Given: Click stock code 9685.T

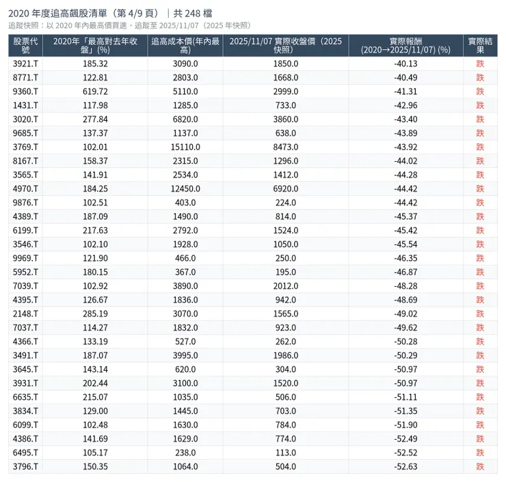Looking at the screenshot, I should tap(25, 133).
